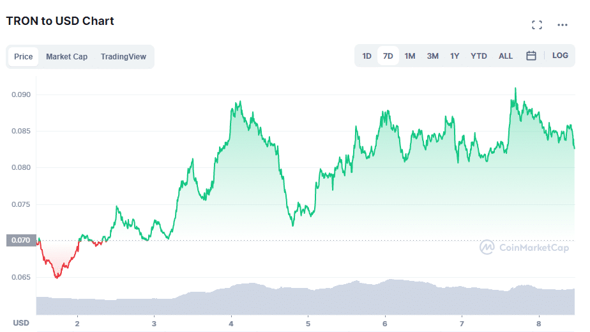
Task: Click date label 7 on x-axis
Action: 462,324
